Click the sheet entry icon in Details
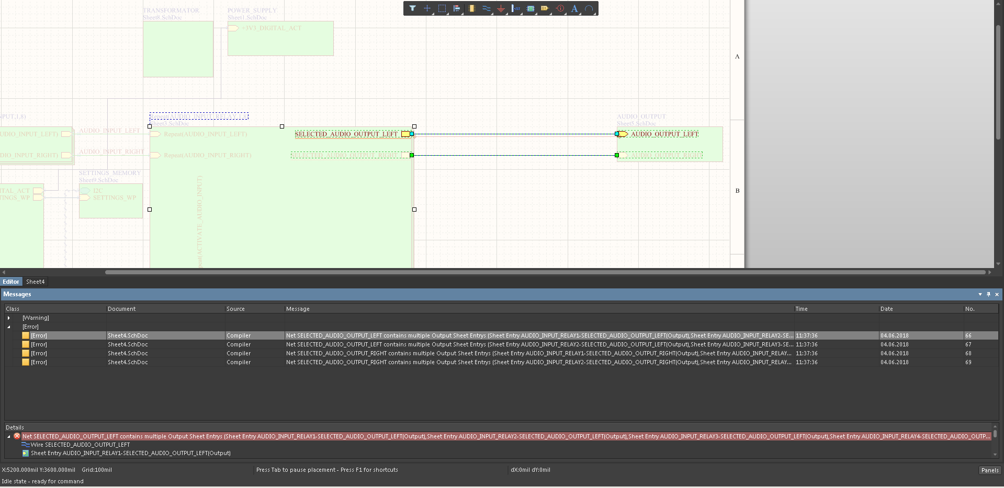1004x488 pixels. coord(25,453)
